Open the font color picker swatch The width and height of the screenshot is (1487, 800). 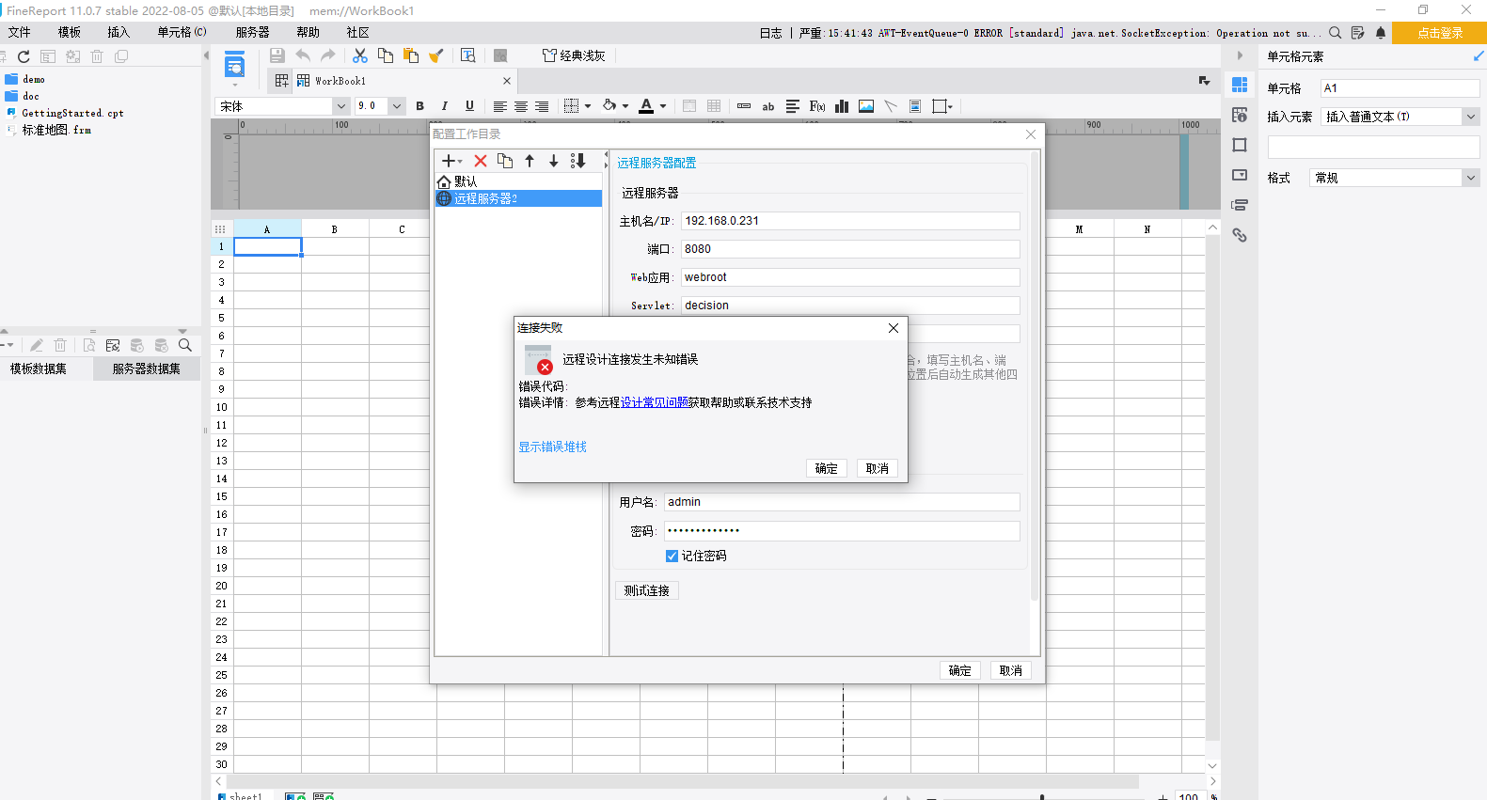(646, 106)
